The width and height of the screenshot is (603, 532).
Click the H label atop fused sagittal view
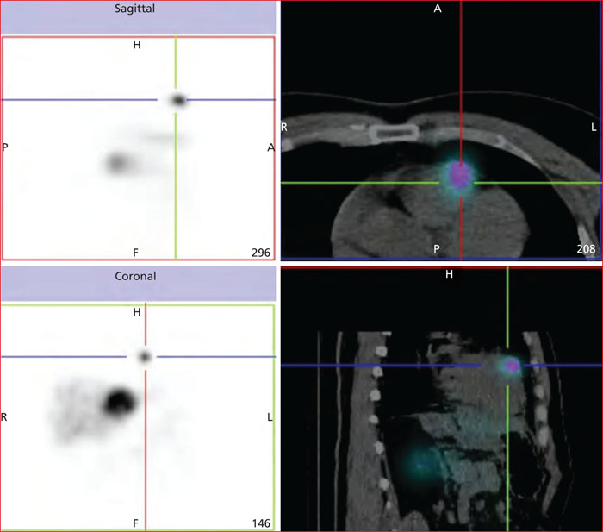[449, 274]
